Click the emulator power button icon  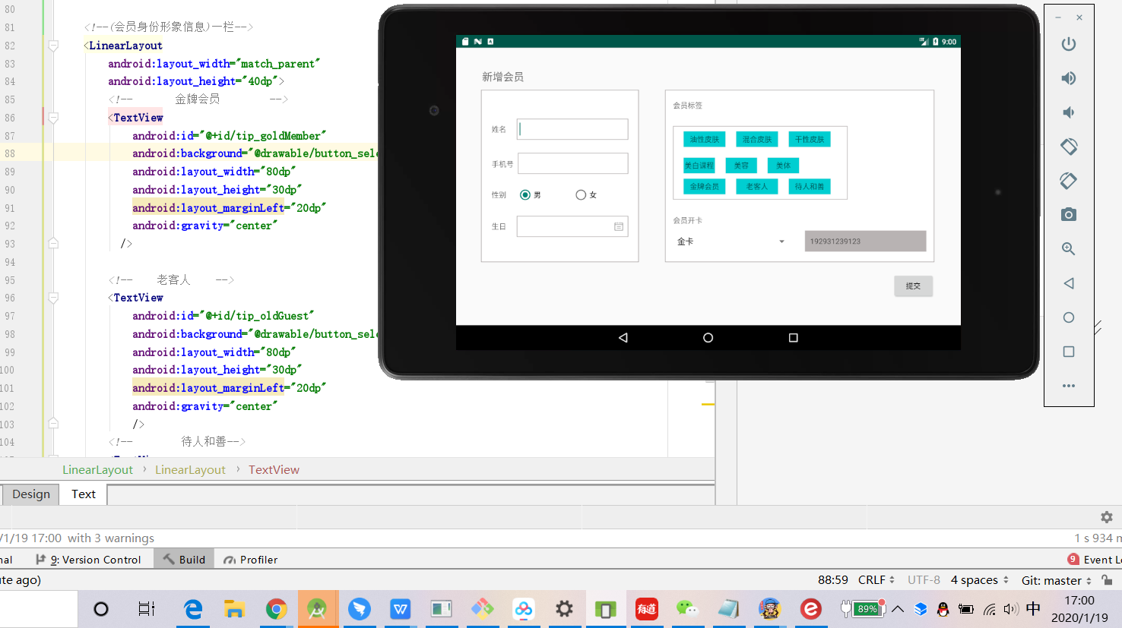[x=1069, y=44]
